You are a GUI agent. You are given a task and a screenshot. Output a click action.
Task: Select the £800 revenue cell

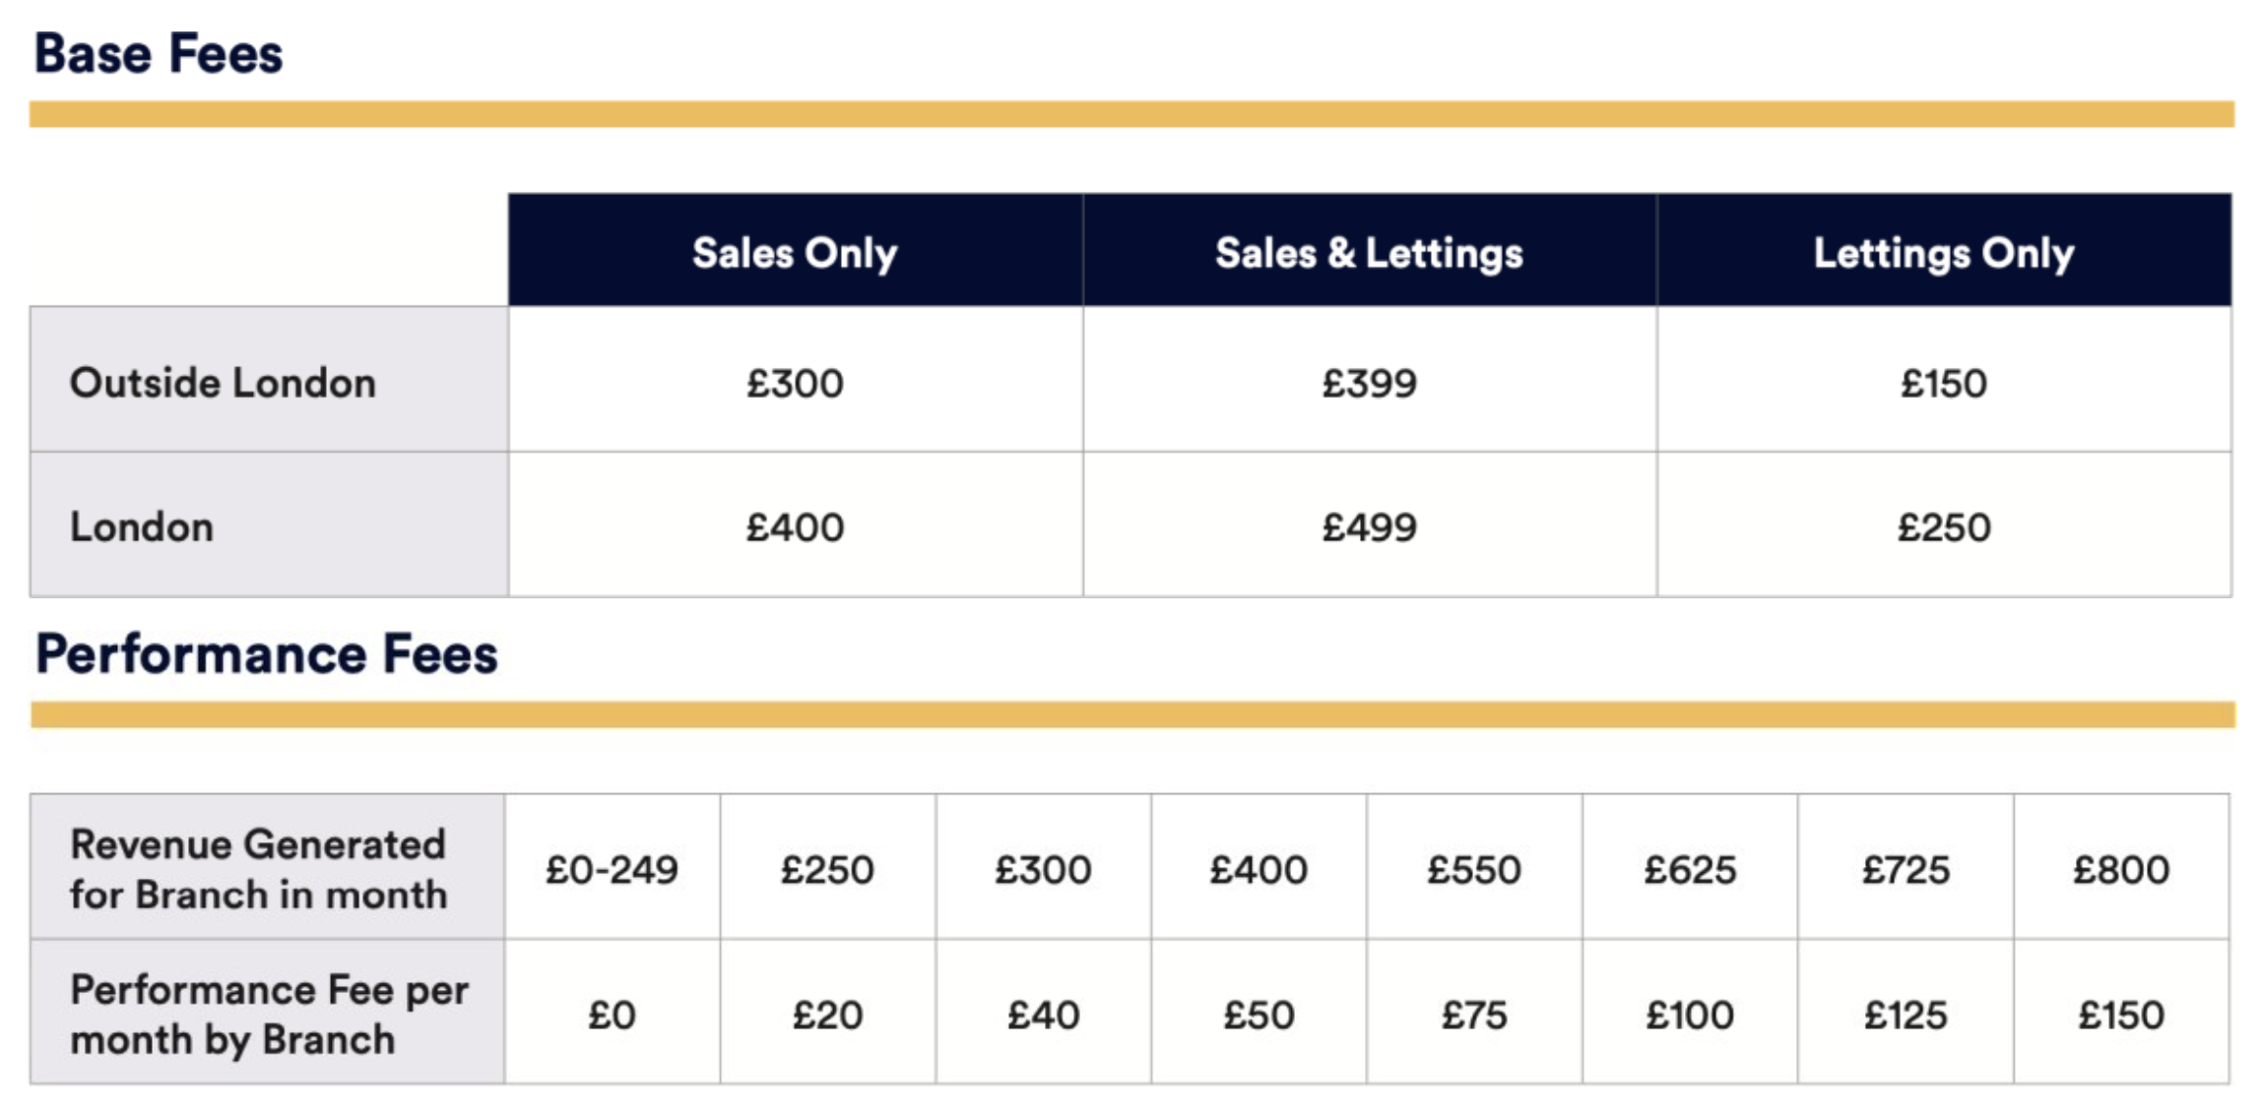tap(2121, 870)
